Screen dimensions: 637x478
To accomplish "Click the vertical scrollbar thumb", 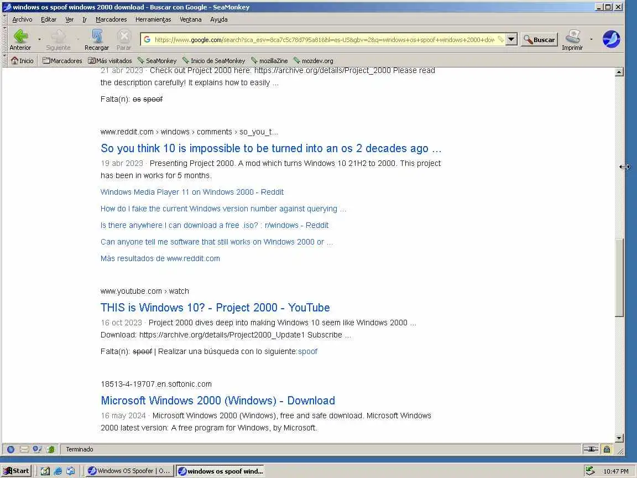I will point(619,277).
